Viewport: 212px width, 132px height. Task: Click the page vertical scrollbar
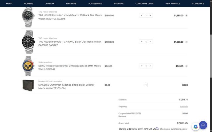[211, 56]
